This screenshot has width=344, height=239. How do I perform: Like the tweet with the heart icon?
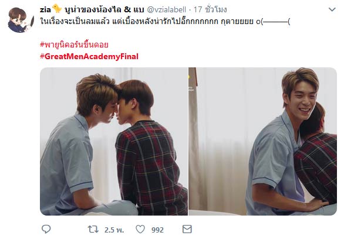[140, 230]
